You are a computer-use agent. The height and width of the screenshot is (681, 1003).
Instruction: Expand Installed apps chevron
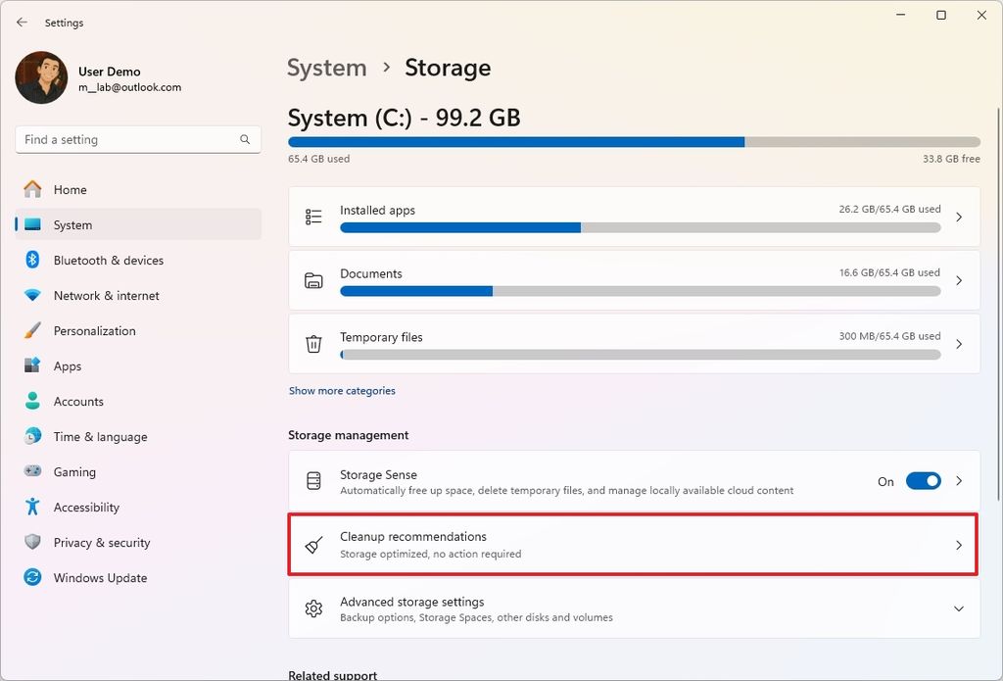click(959, 217)
